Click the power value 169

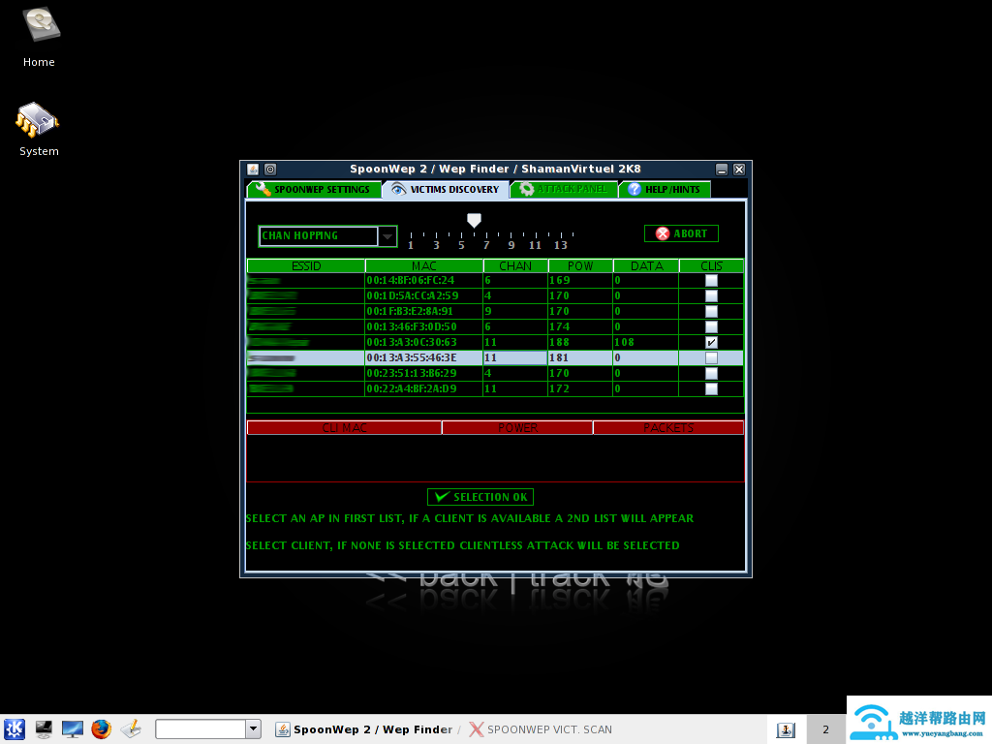coord(580,280)
